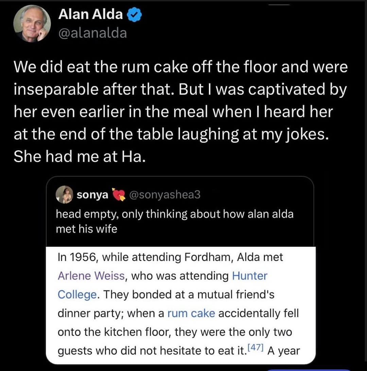
Task: Open Alan Alda's profile picture
Action: tap(32, 24)
